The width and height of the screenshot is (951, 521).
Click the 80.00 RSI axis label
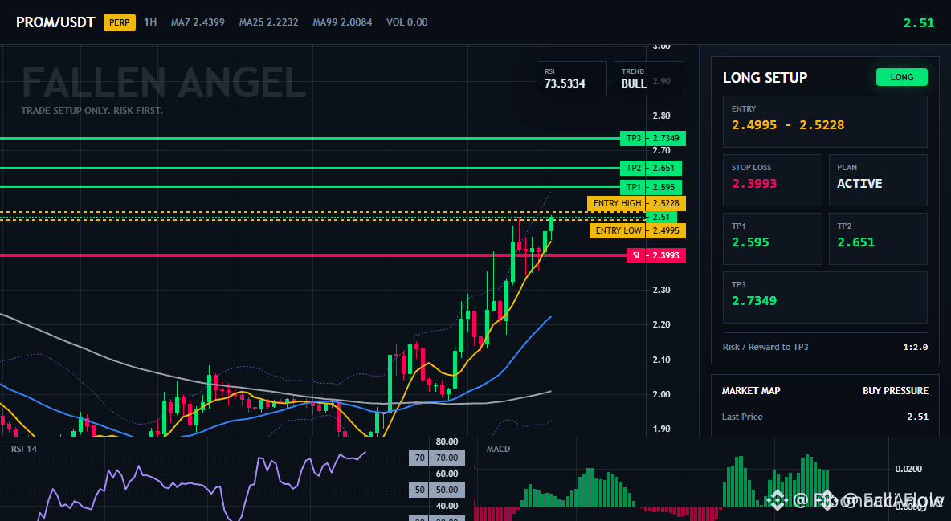pyautogui.click(x=447, y=442)
